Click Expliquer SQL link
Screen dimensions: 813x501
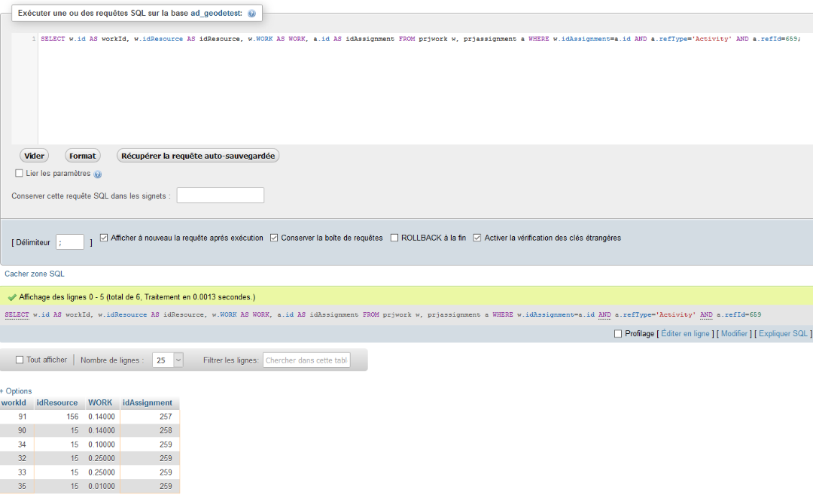tap(783, 334)
